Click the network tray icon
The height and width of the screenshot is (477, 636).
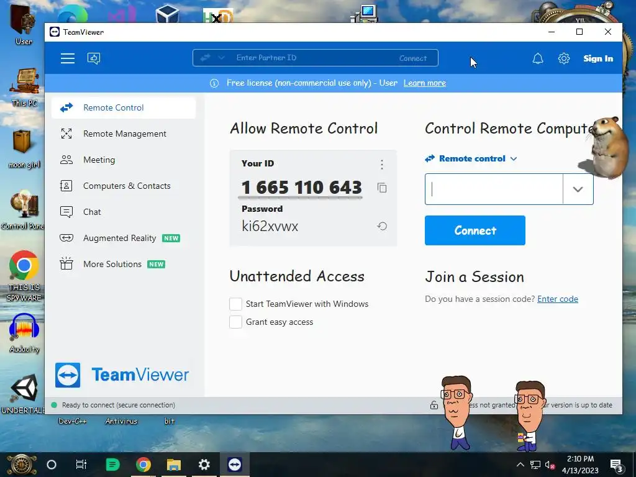pyautogui.click(x=535, y=465)
